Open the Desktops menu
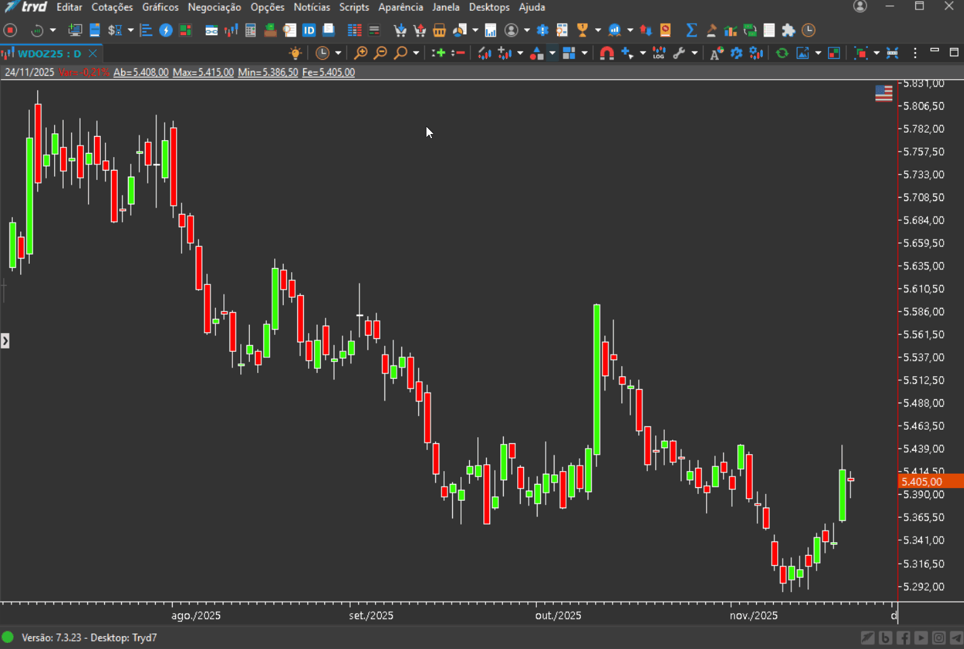This screenshot has height=649, width=964. [x=489, y=7]
